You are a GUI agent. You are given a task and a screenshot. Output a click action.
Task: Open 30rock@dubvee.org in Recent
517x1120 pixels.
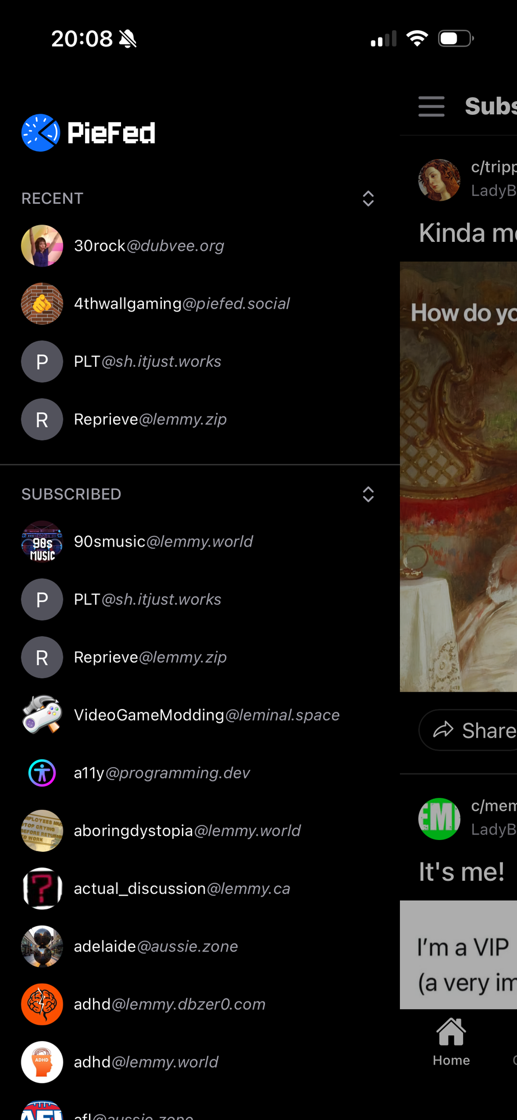point(149,246)
